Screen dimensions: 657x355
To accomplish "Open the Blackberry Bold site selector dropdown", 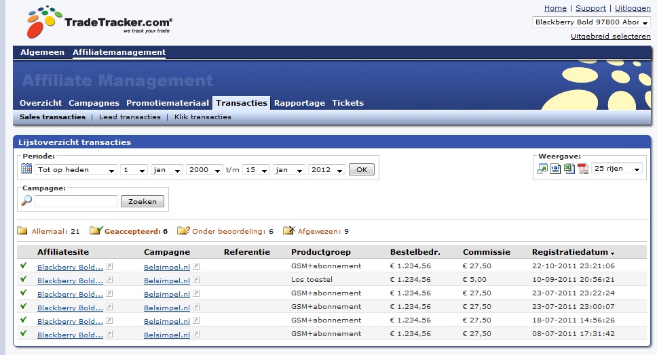I will 591,22.
